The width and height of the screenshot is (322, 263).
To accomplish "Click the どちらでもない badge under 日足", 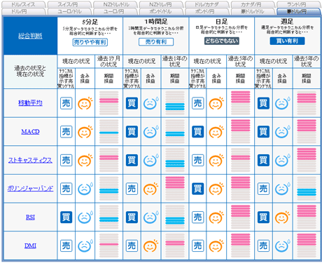I will (x=222, y=41).
